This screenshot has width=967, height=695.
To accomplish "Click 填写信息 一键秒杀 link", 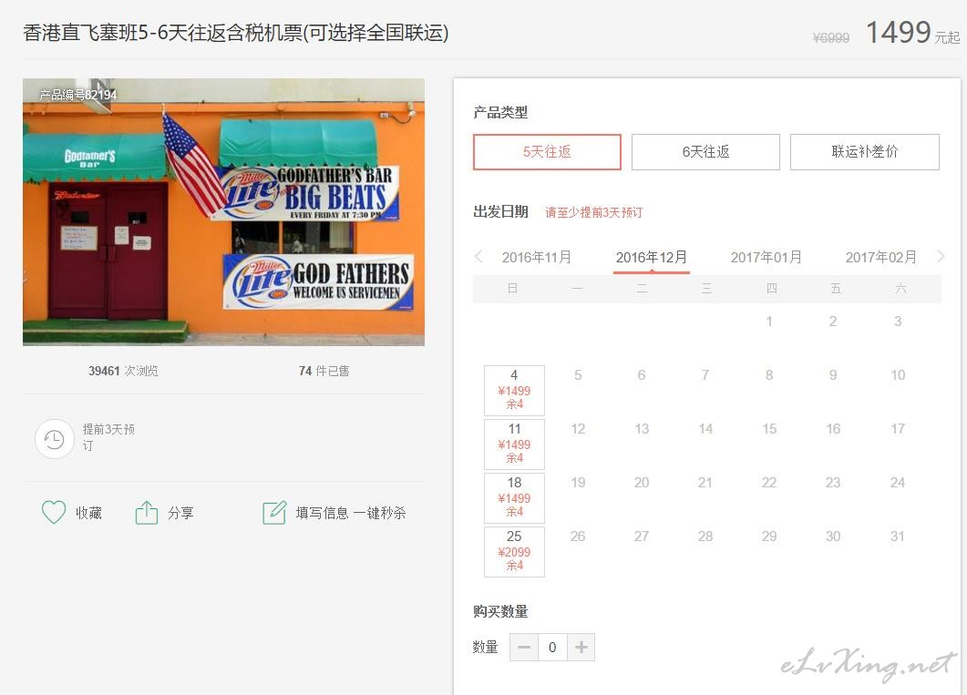I will point(350,513).
